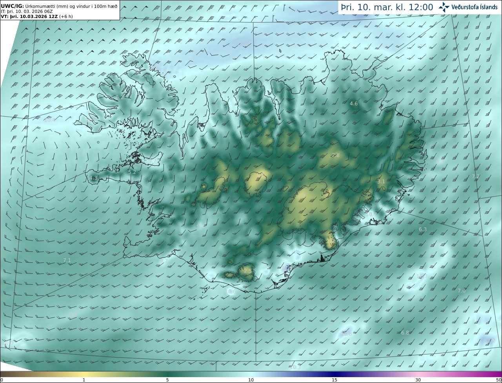Click the 4.3 value on the western peninsula
The image size is (502, 383).
tap(93, 178)
